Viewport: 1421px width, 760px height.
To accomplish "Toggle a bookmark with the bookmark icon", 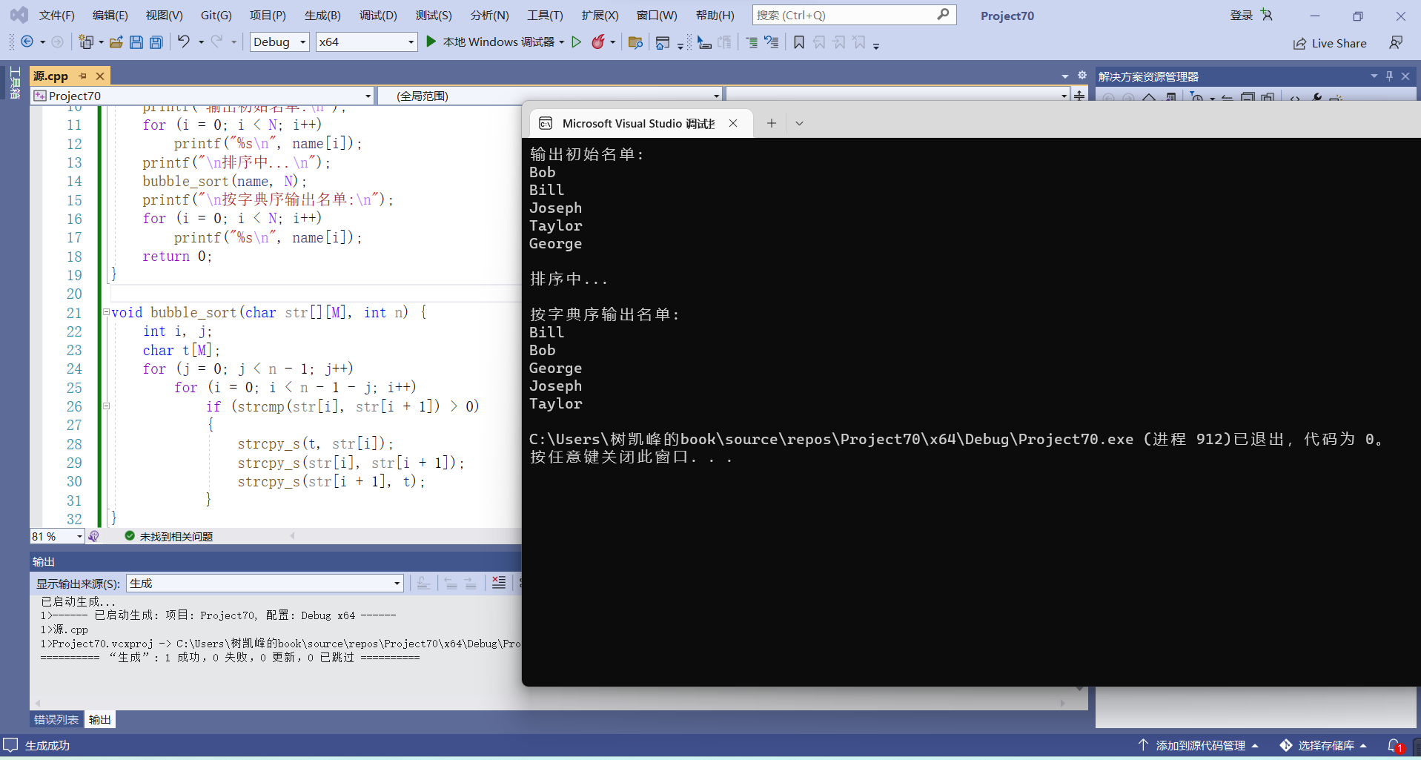I will pyautogui.click(x=799, y=42).
